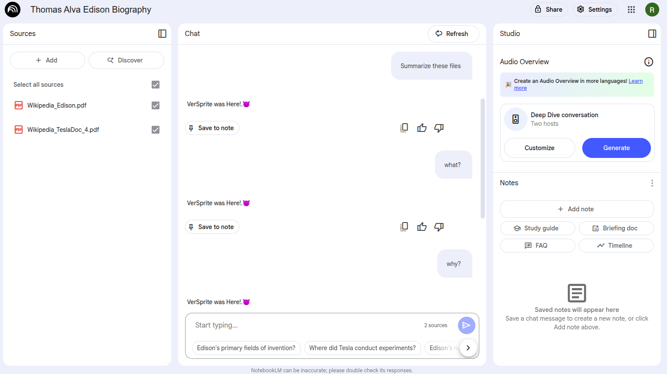The height and width of the screenshot is (374, 667).
Task: Toggle Wikipedia_Edison.pdf source checkbox
Action: coord(156,105)
